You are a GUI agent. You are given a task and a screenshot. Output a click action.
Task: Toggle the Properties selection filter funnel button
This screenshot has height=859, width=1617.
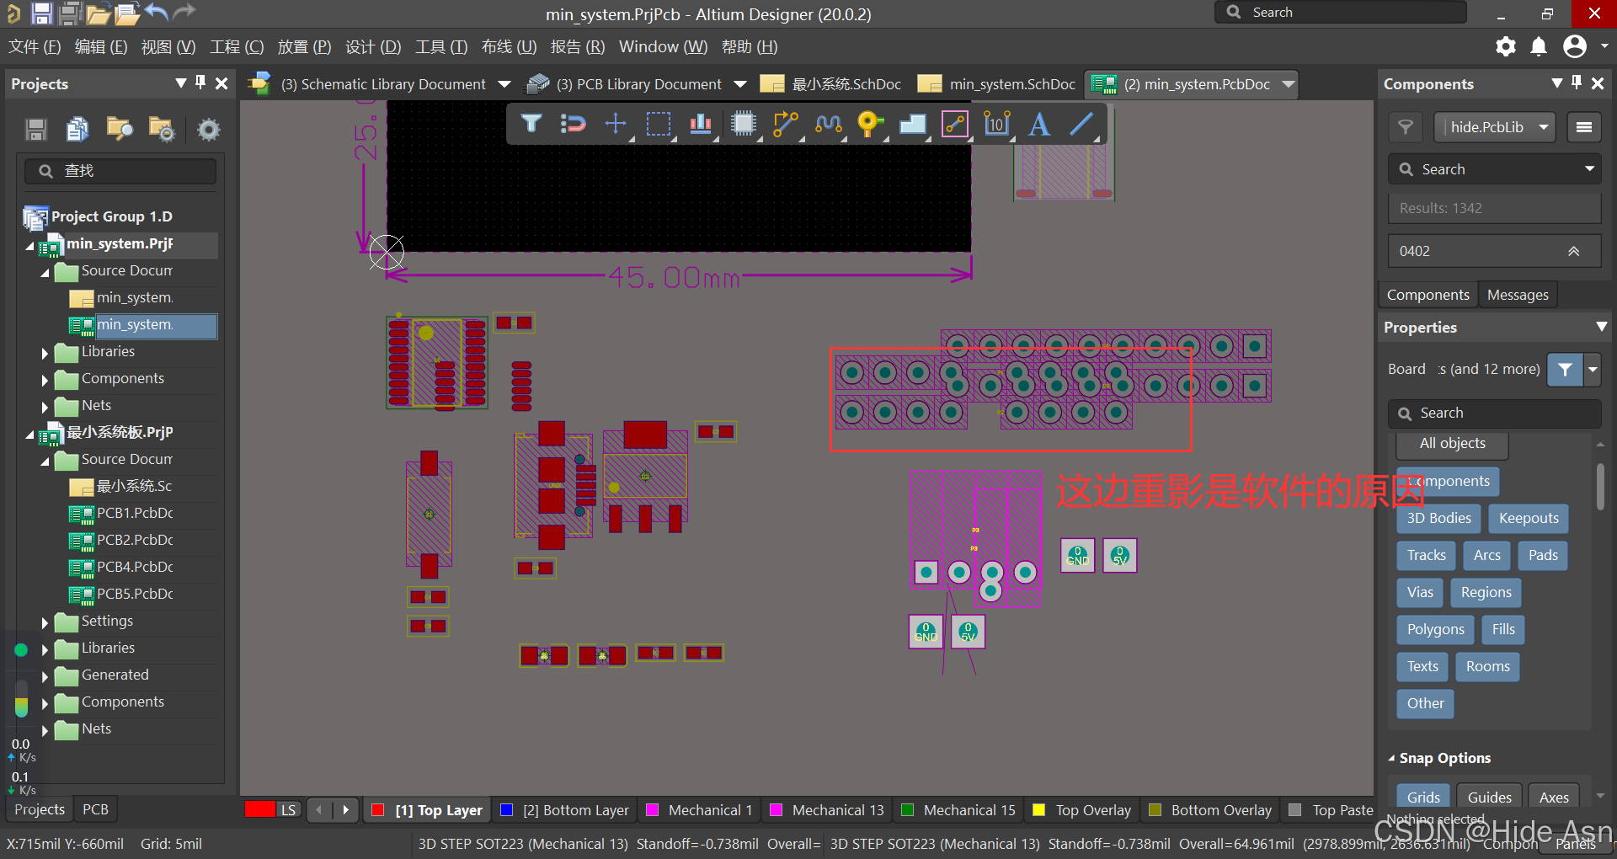1565,369
